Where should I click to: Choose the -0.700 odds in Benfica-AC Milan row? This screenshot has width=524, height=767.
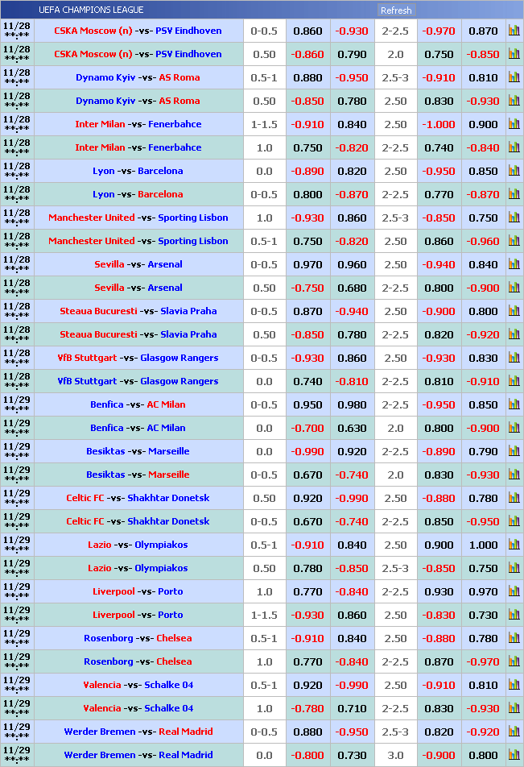307,428
